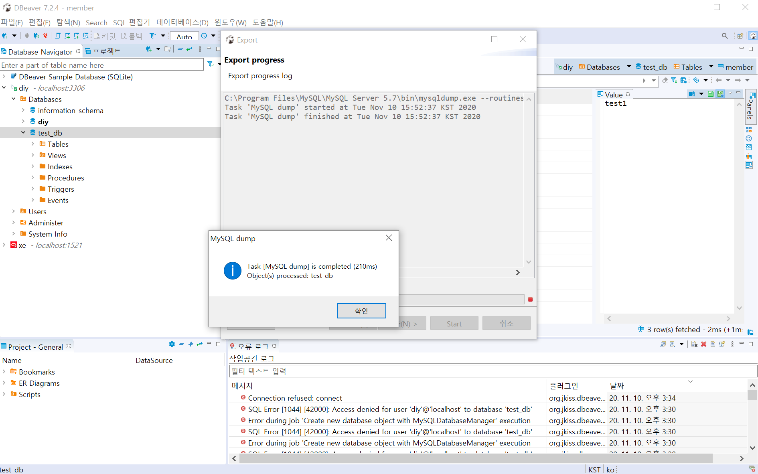Click the 확인 button in MySQL dump dialog

[x=361, y=311]
